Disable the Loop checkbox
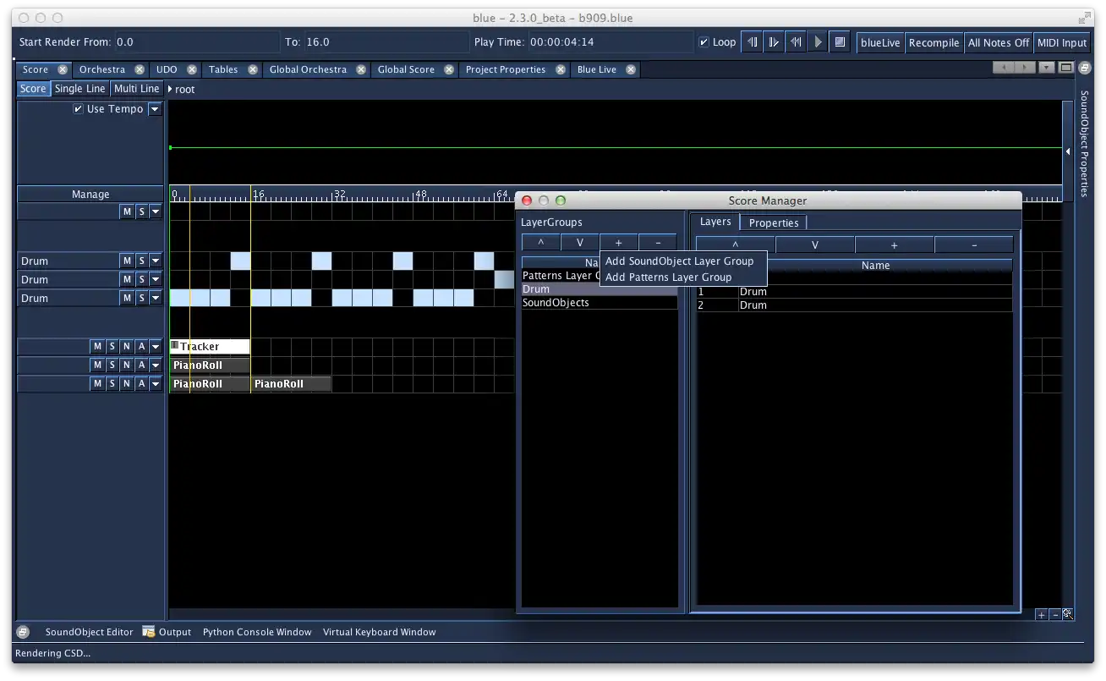Image resolution: width=1106 pixels, height=681 pixels. point(704,42)
